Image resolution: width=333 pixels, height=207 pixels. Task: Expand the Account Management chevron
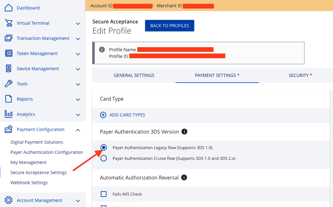(x=78, y=201)
